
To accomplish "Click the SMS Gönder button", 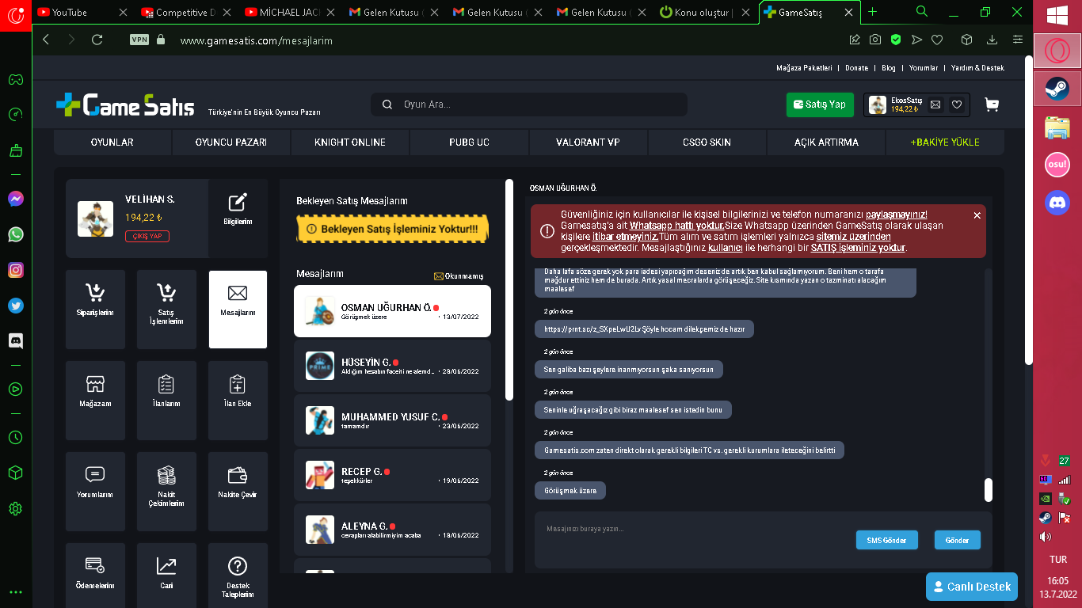I will 886,540.
